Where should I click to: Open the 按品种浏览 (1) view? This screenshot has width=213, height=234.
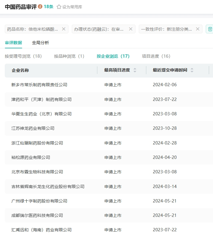tap(69, 56)
